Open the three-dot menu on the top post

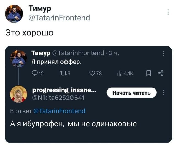click(168, 12)
